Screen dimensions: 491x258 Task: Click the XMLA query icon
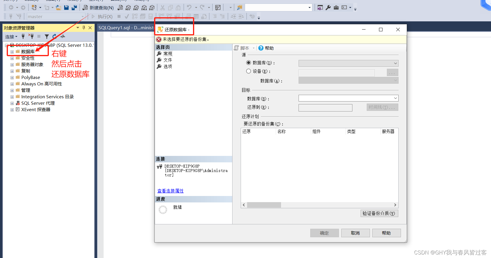click(x=144, y=8)
